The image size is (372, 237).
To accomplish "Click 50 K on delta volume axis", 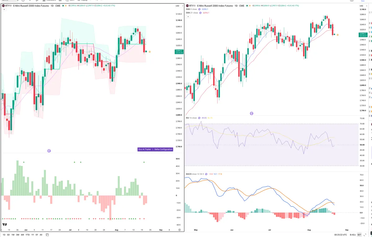I will tap(178, 159).
